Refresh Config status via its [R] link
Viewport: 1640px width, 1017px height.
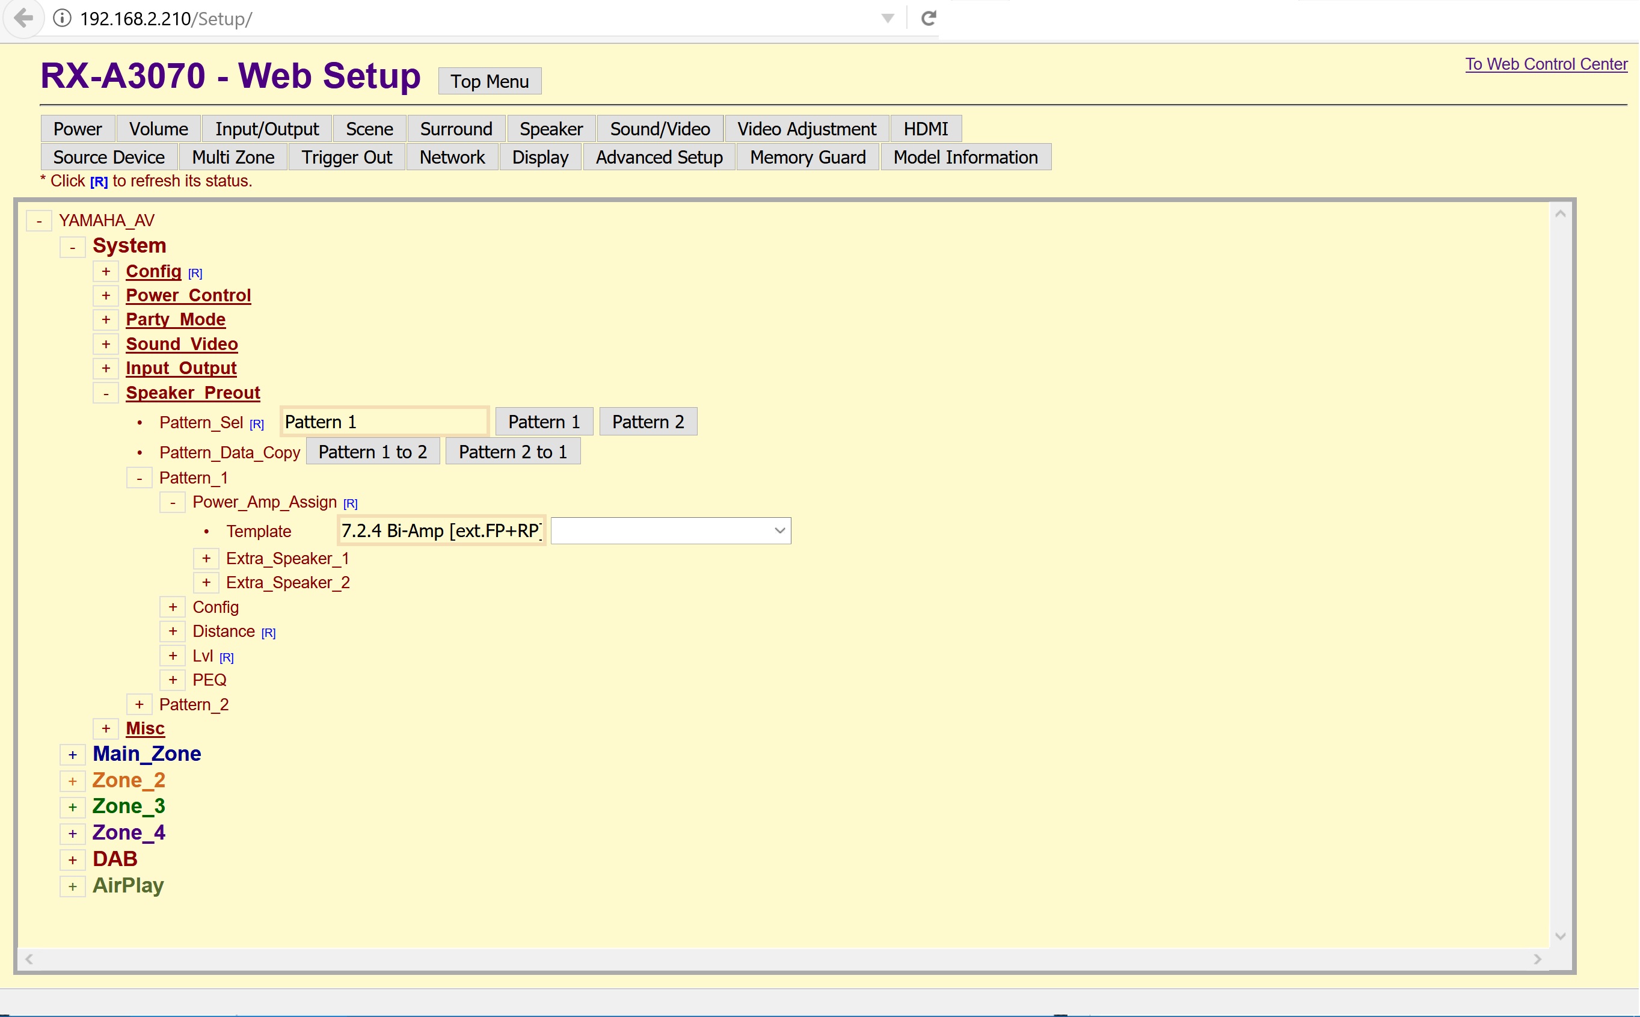click(x=195, y=273)
